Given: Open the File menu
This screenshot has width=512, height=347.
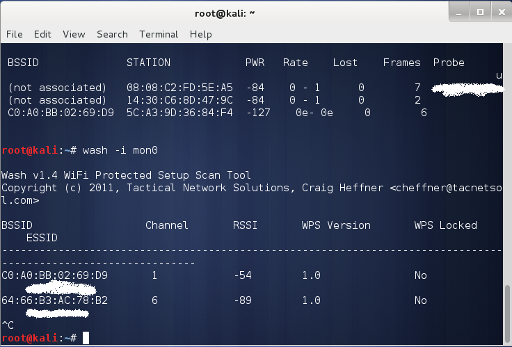Looking at the screenshot, I should click(15, 34).
